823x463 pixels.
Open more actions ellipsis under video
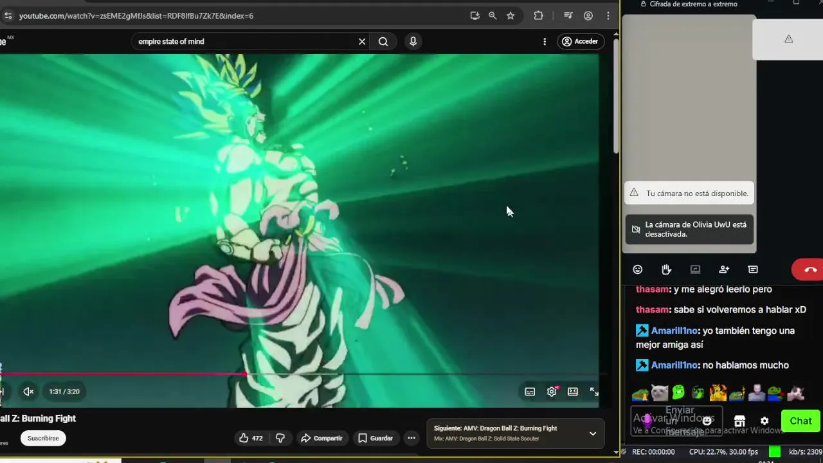tap(411, 438)
